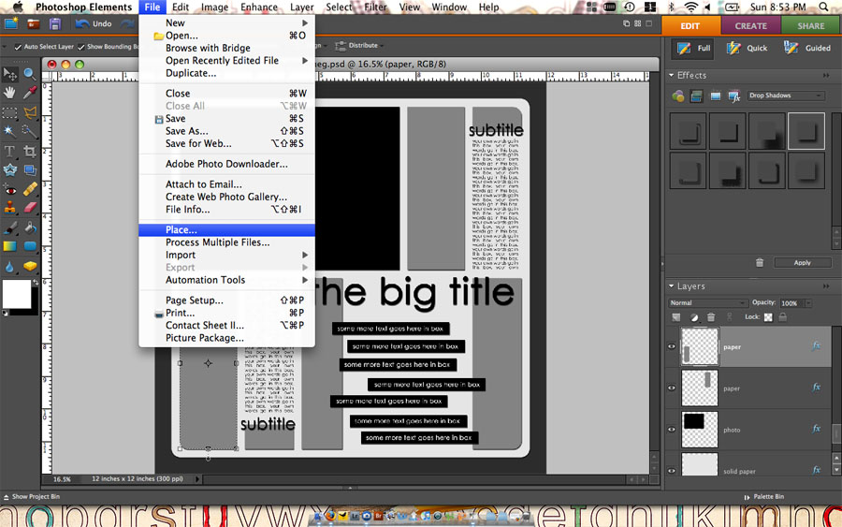Click the white foreground color swatch
Screen dimensions: 842x527
17,294
